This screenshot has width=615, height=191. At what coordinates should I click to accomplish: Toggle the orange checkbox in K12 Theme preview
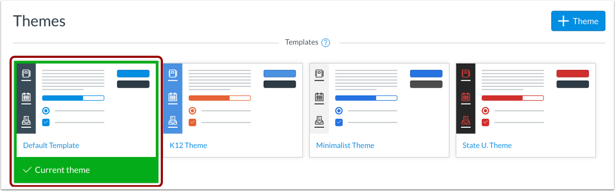click(193, 123)
